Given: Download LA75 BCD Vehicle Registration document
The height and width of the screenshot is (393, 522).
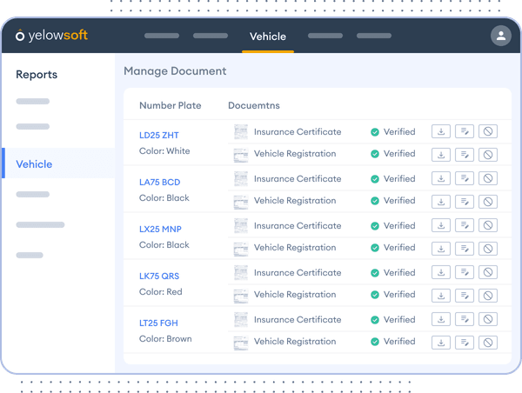Looking at the screenshot, I should (441, 201).
